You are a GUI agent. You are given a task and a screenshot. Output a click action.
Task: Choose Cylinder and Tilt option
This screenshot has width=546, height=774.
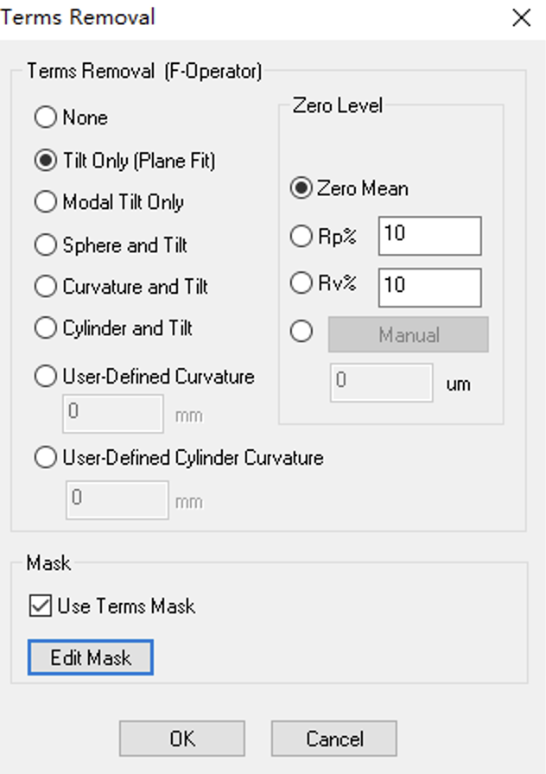pos(46,328)
